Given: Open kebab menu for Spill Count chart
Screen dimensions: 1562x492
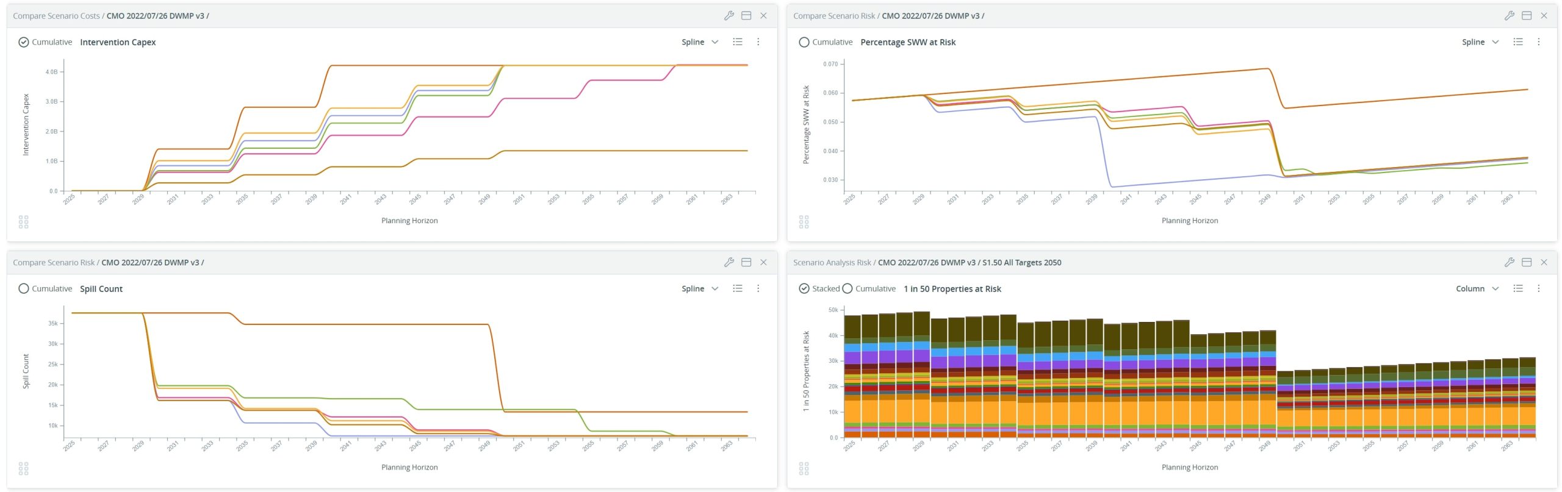Looking at the screenshot, I should 758,288.
